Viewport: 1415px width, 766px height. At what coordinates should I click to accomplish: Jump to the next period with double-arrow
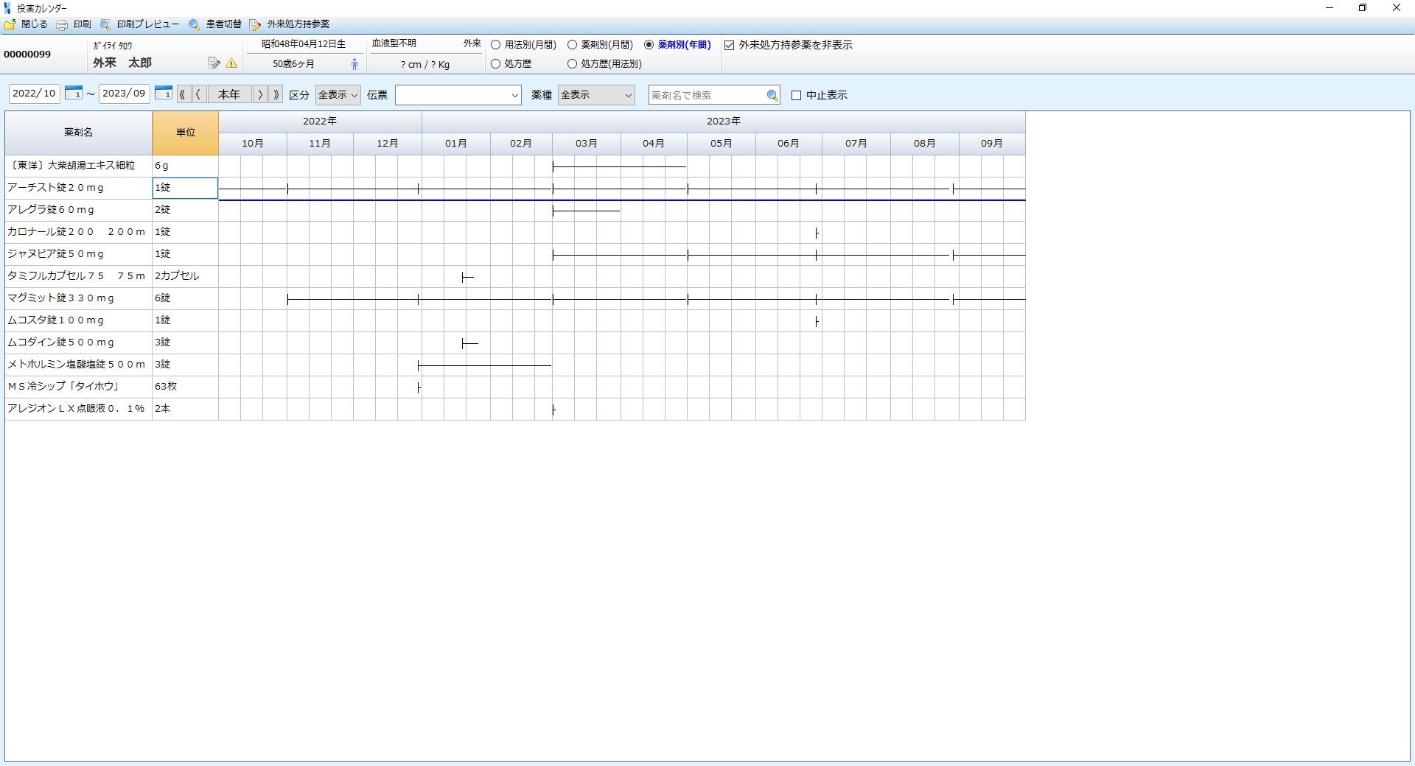coord(276,94)
